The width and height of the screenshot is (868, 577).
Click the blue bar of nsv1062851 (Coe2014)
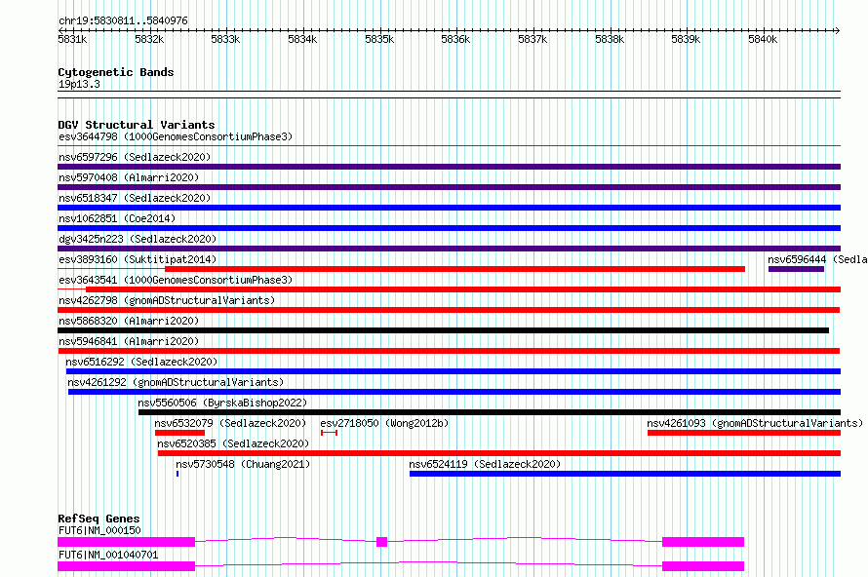pyautogui.click(x=449, y=228)
